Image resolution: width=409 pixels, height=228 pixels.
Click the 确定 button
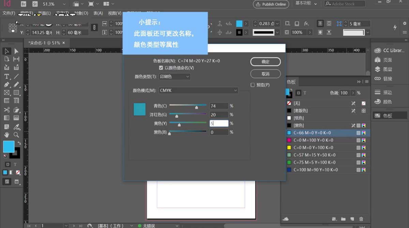click(266, 62)
